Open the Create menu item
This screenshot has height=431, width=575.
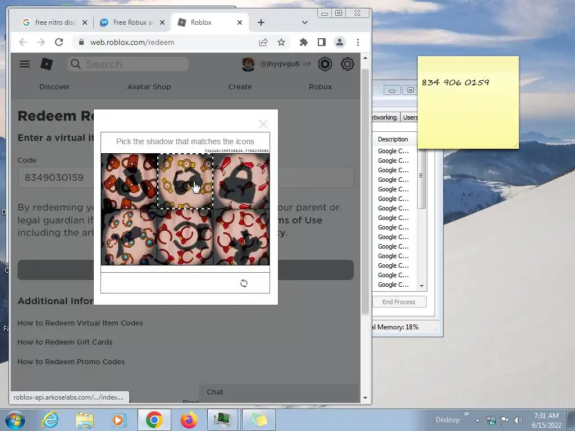click(x=240, y=87)
